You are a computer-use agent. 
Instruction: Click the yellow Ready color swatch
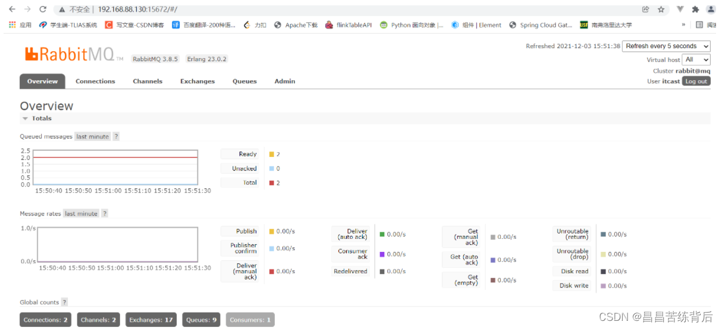tap(271, 154)
